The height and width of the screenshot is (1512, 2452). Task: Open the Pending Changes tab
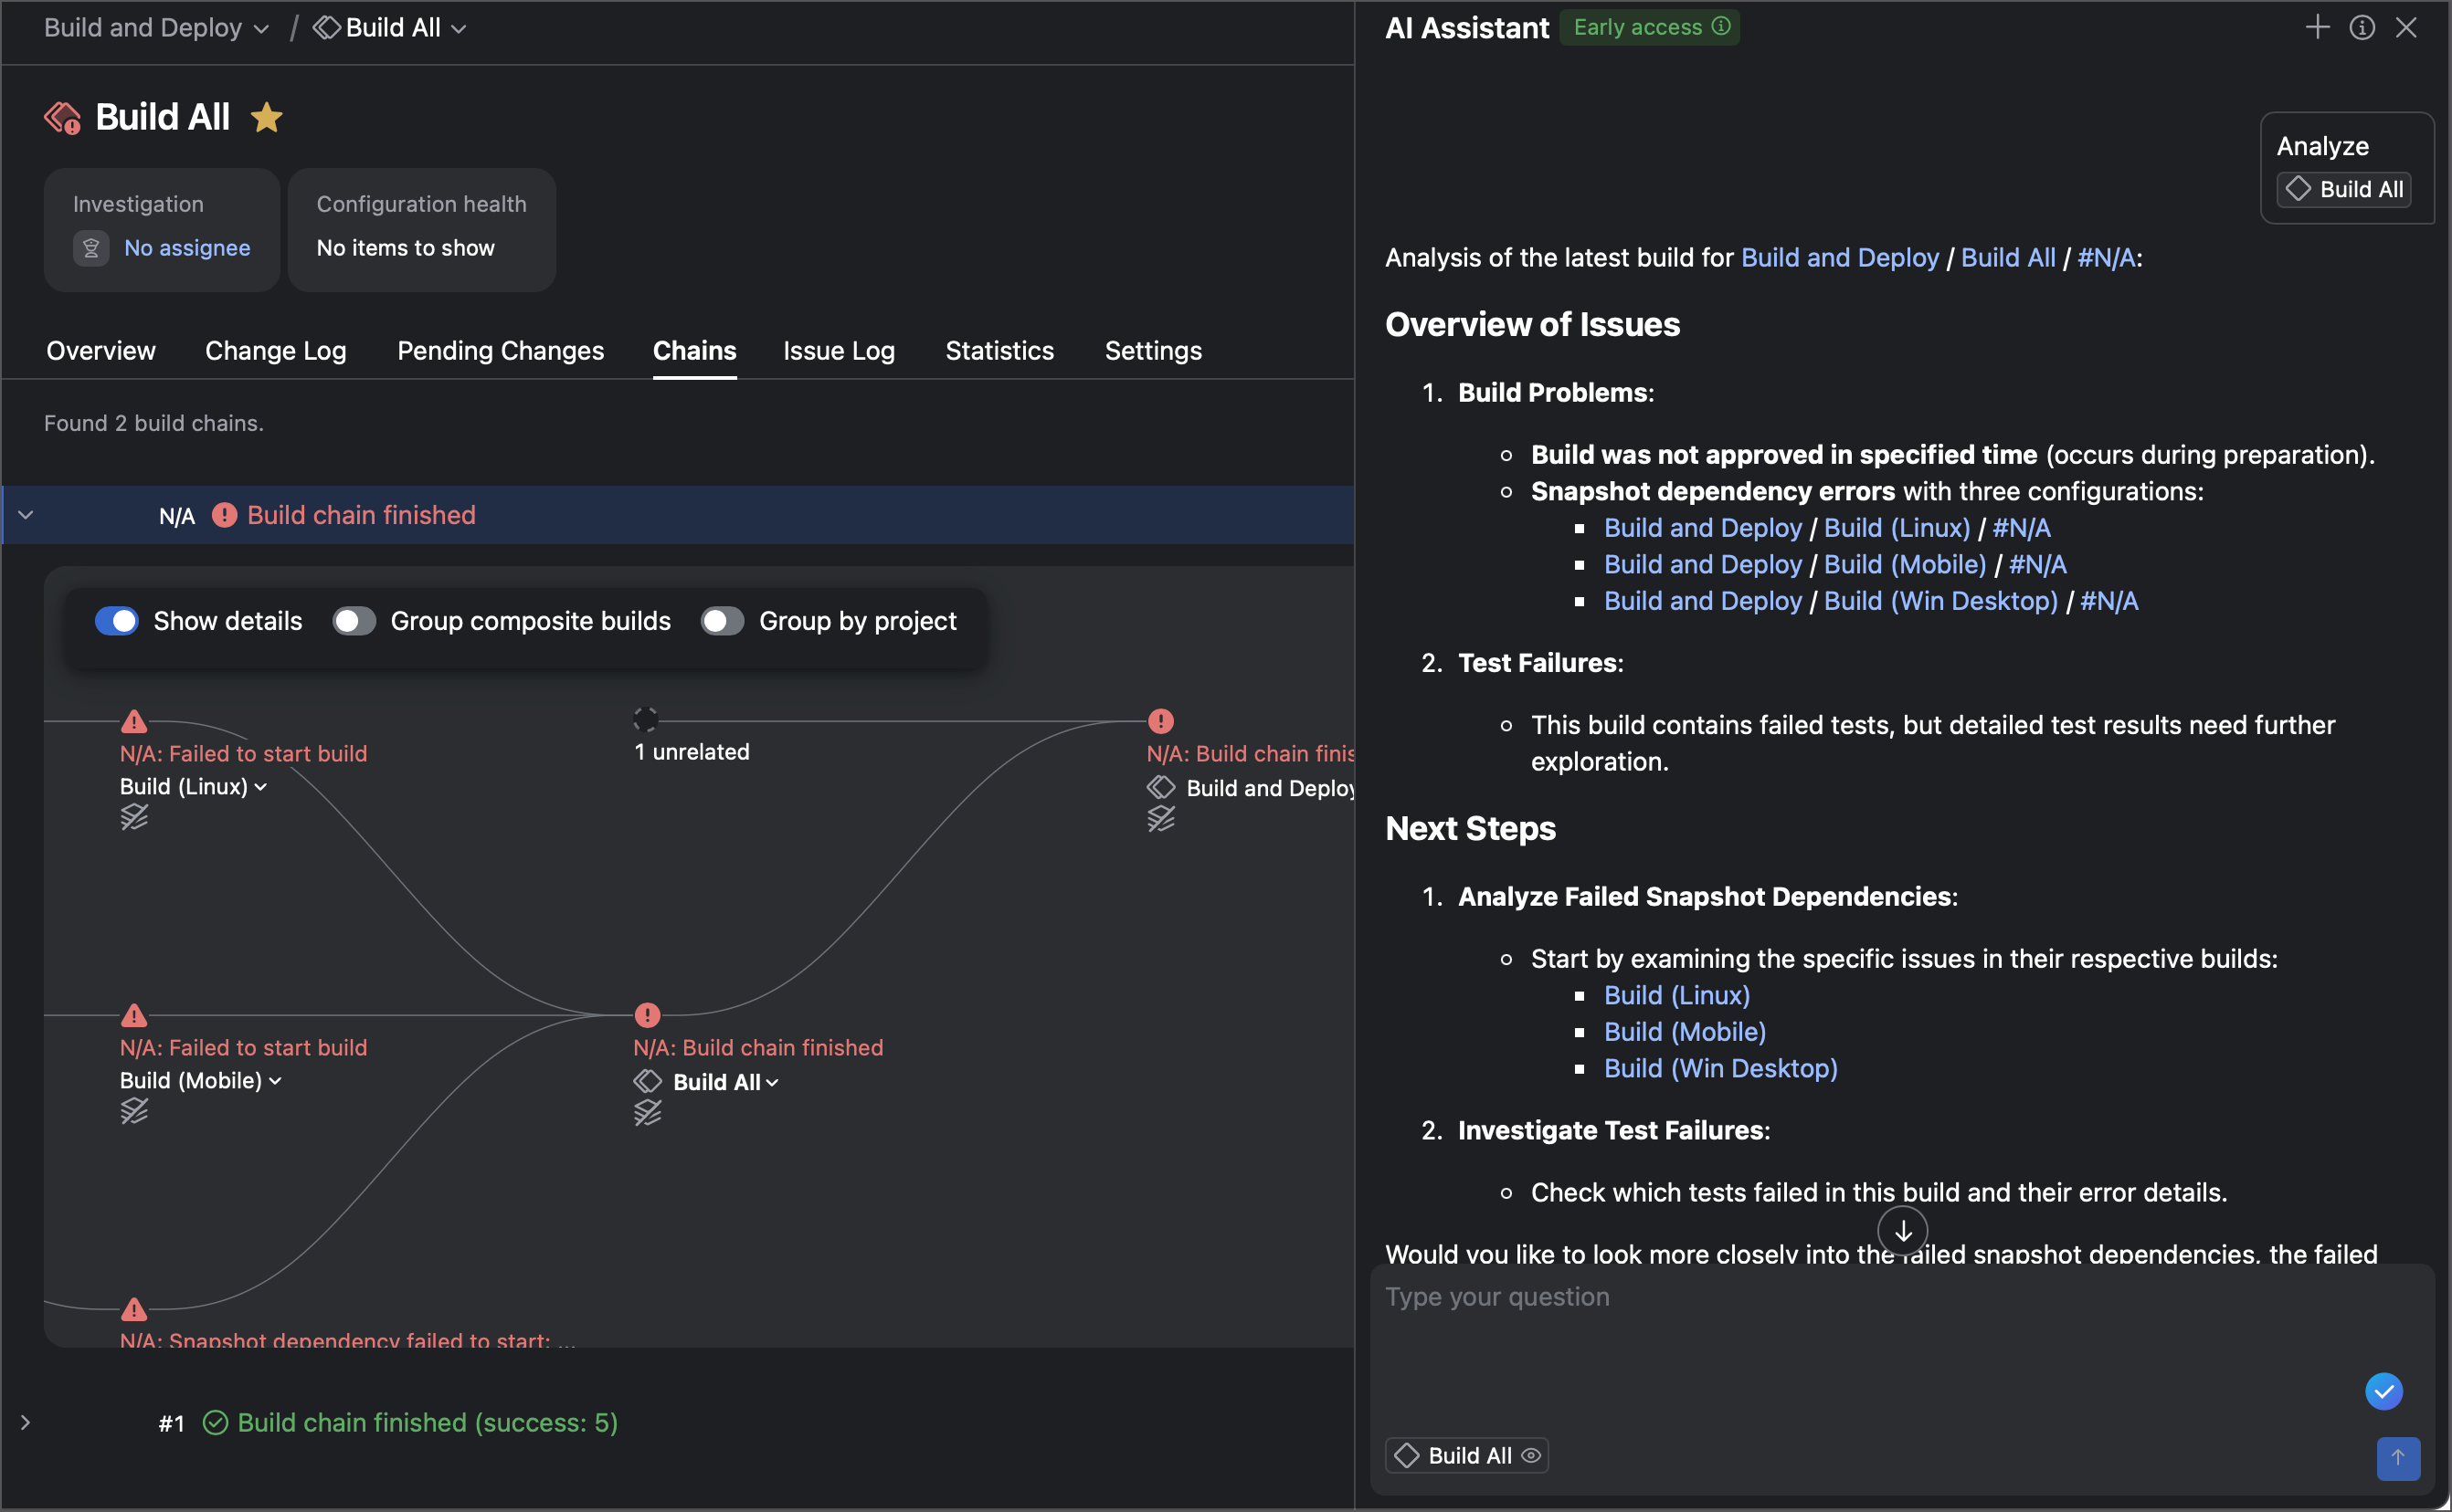501,351
